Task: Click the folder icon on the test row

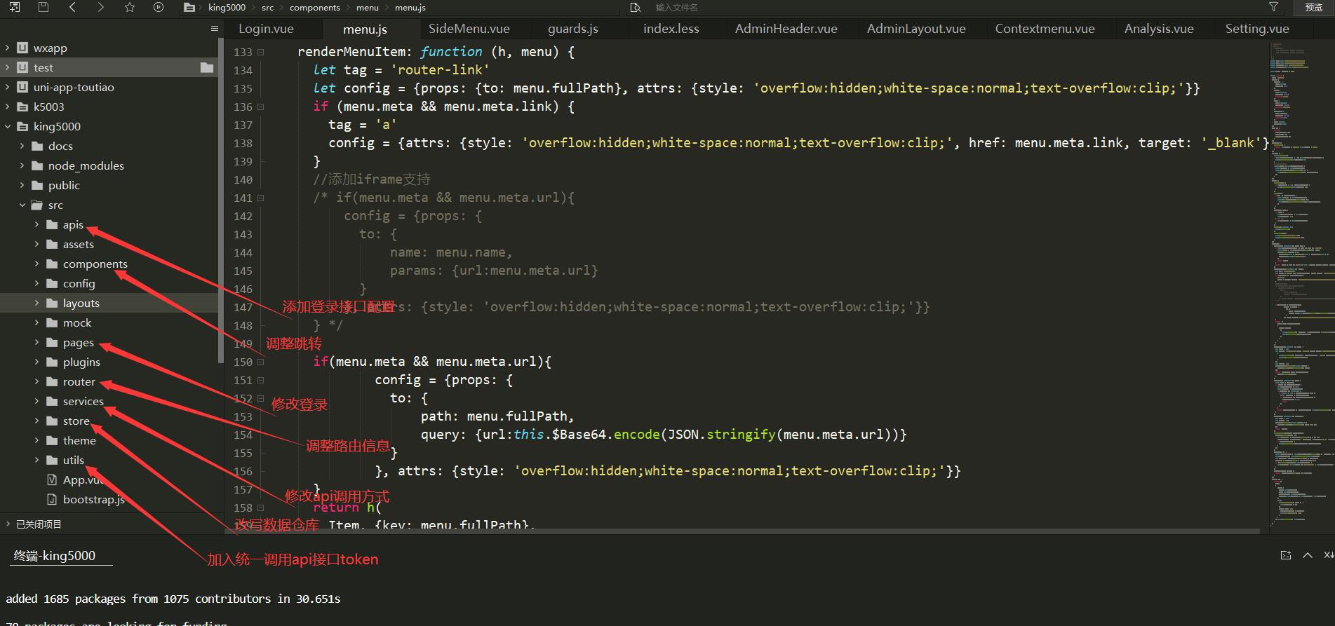Action: (x=207, y=67)
